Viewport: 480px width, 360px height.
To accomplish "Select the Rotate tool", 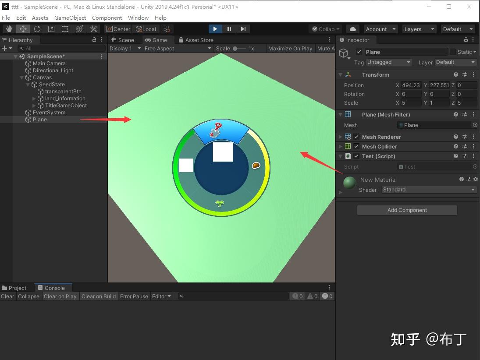I will [37, 28].
